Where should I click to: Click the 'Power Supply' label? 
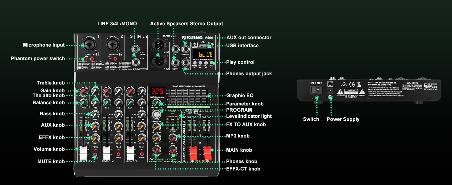click(x=343, y=119)
